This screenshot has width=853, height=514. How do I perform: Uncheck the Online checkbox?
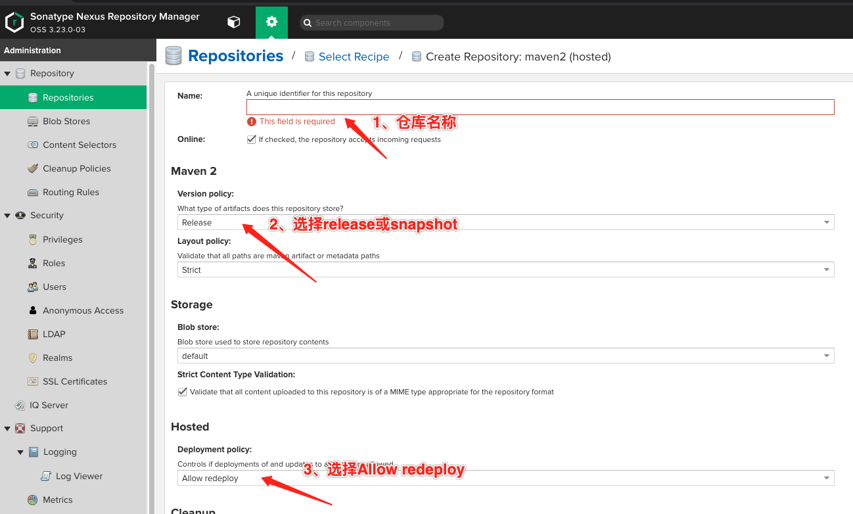(x=252, y=139)
